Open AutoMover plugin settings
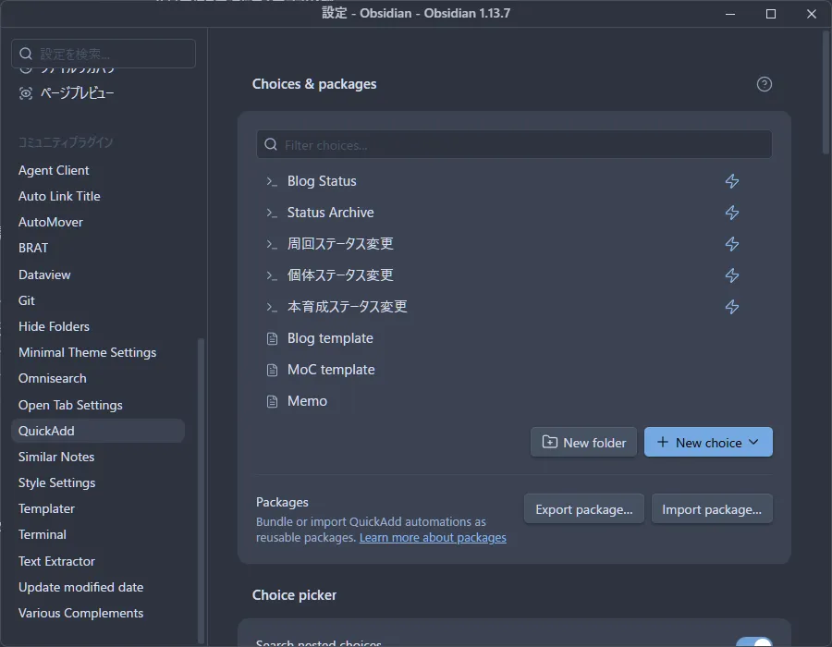The width and height of the screenshot is (832, 647). click(51, 222)
